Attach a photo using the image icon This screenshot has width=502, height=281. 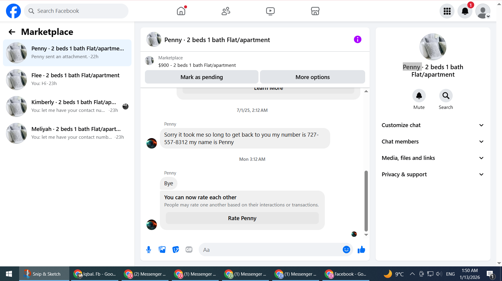pos(162,250)
